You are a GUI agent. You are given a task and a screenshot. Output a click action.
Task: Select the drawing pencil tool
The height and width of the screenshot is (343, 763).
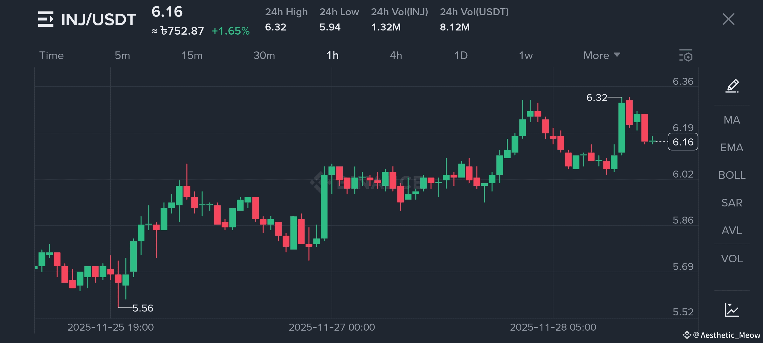(x=732, y=86)
